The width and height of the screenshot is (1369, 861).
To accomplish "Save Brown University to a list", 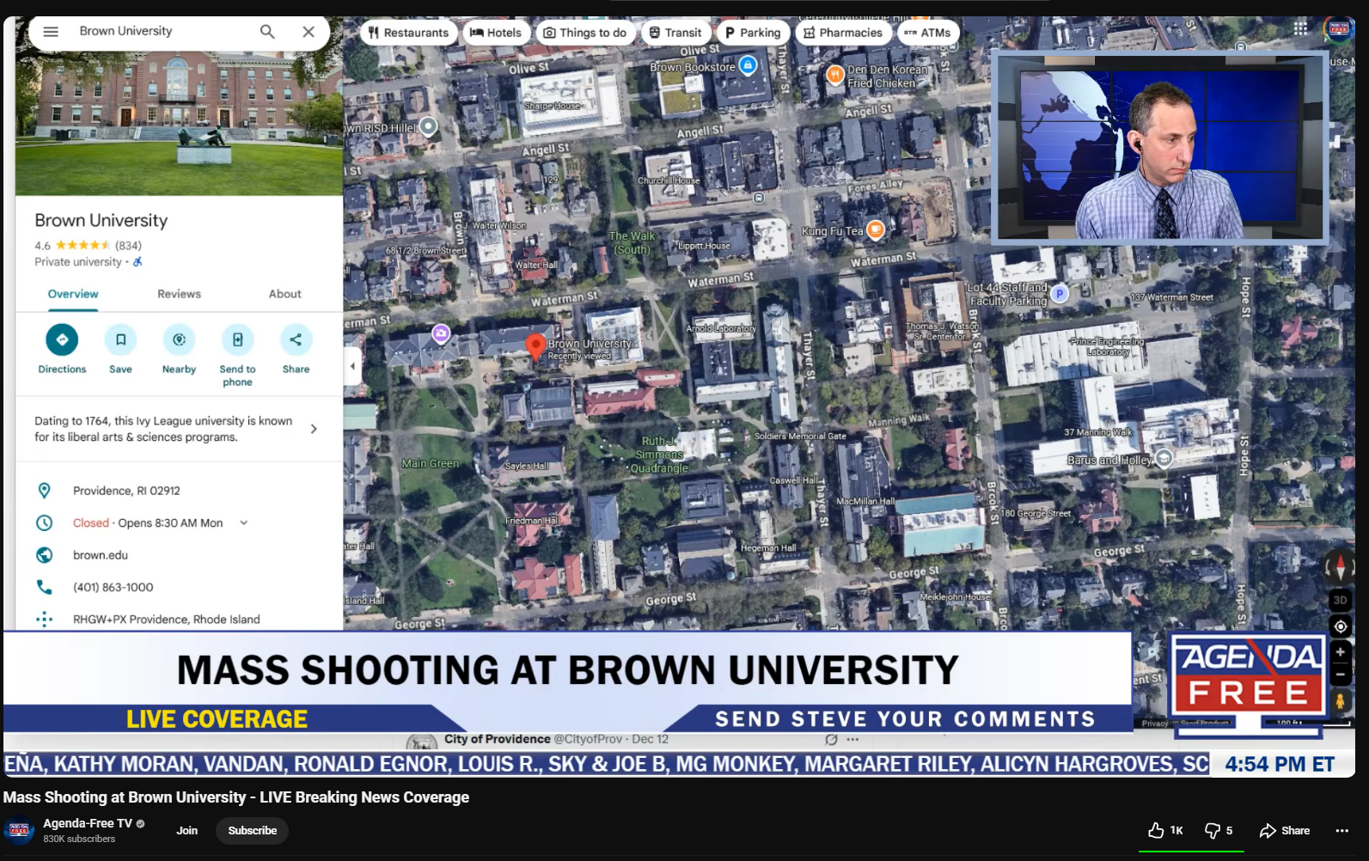I will pyautogui.click(x=120, y=340).
